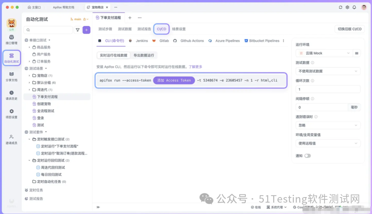The width and height of the screenshot is (372, 214).
Task: Click 循环次数 info icon
Action: (x=312, y=81)
